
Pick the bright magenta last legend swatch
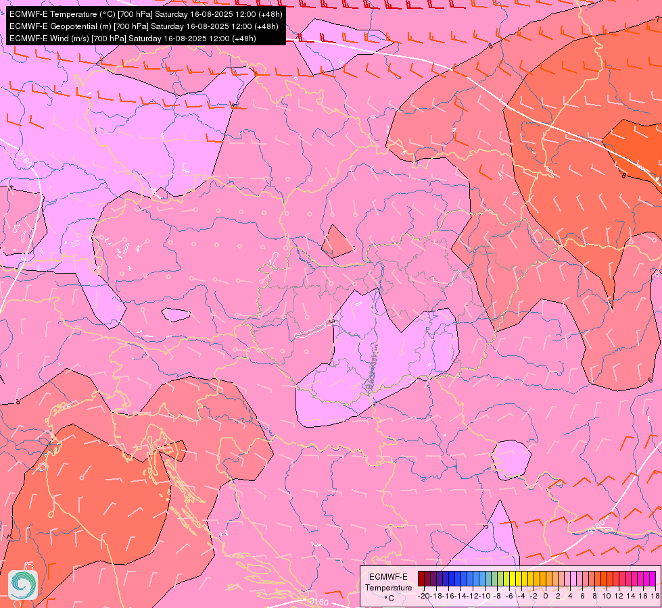[x=653, y=578]
